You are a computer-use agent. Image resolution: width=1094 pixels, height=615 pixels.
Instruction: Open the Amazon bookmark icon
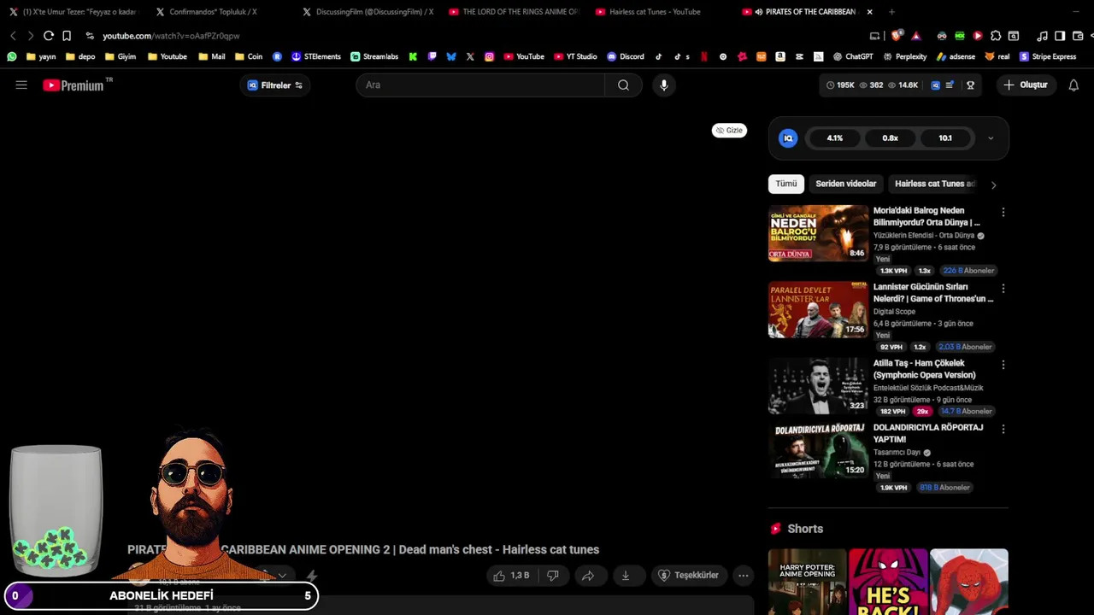pyautogui.click(x=779, y=56)
